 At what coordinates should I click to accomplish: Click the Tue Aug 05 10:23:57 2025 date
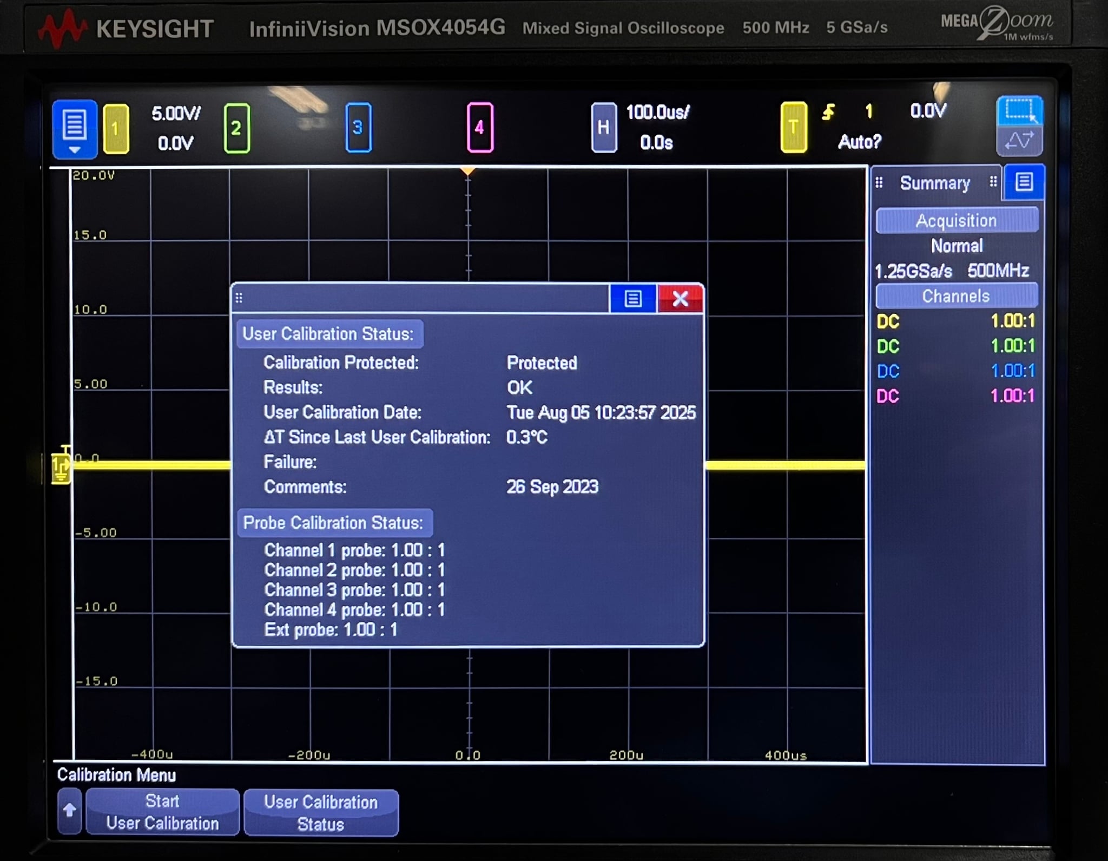pos(601,413)
